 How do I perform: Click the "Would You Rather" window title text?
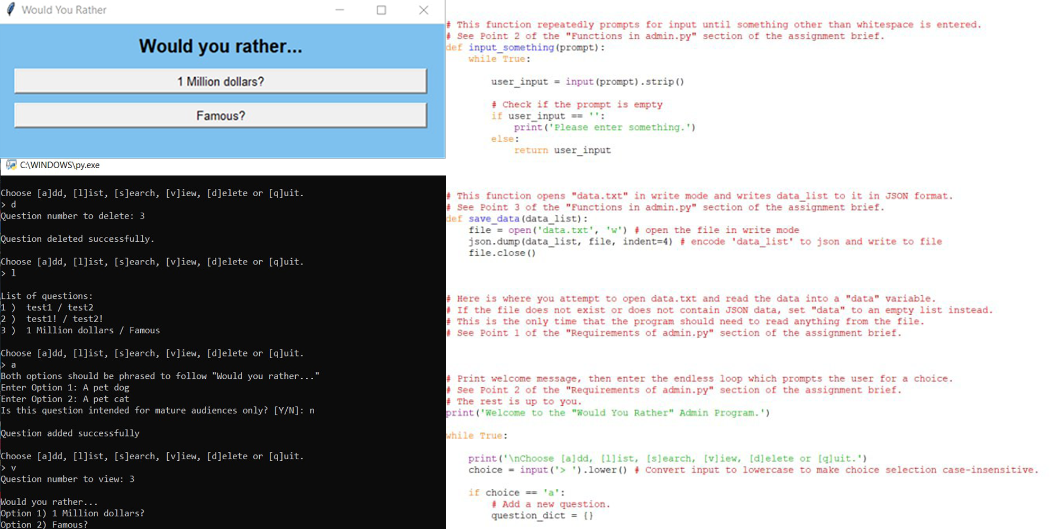(x=64, y=10)
